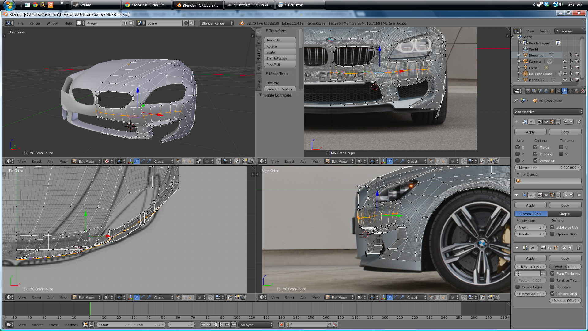Screen dimensions: 588x331
Task: Open Mesh menu in Top Ortho viewport
Action: 63,297
